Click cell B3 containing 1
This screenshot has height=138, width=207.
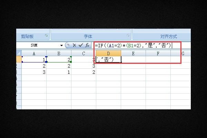[x=59, y=72]
